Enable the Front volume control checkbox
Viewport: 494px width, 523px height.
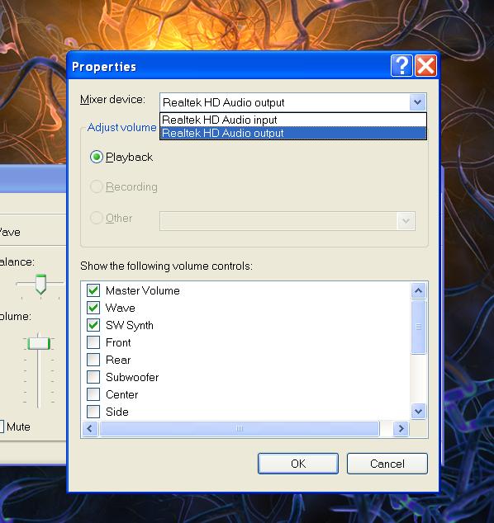point(93,342)
